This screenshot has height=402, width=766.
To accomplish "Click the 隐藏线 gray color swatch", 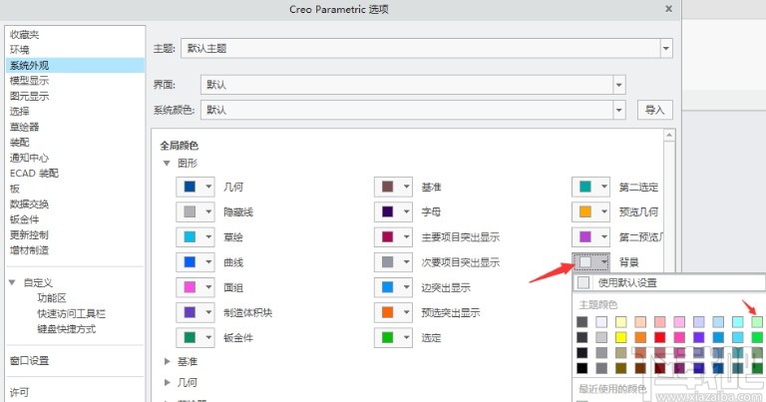I will coord(190,211).
